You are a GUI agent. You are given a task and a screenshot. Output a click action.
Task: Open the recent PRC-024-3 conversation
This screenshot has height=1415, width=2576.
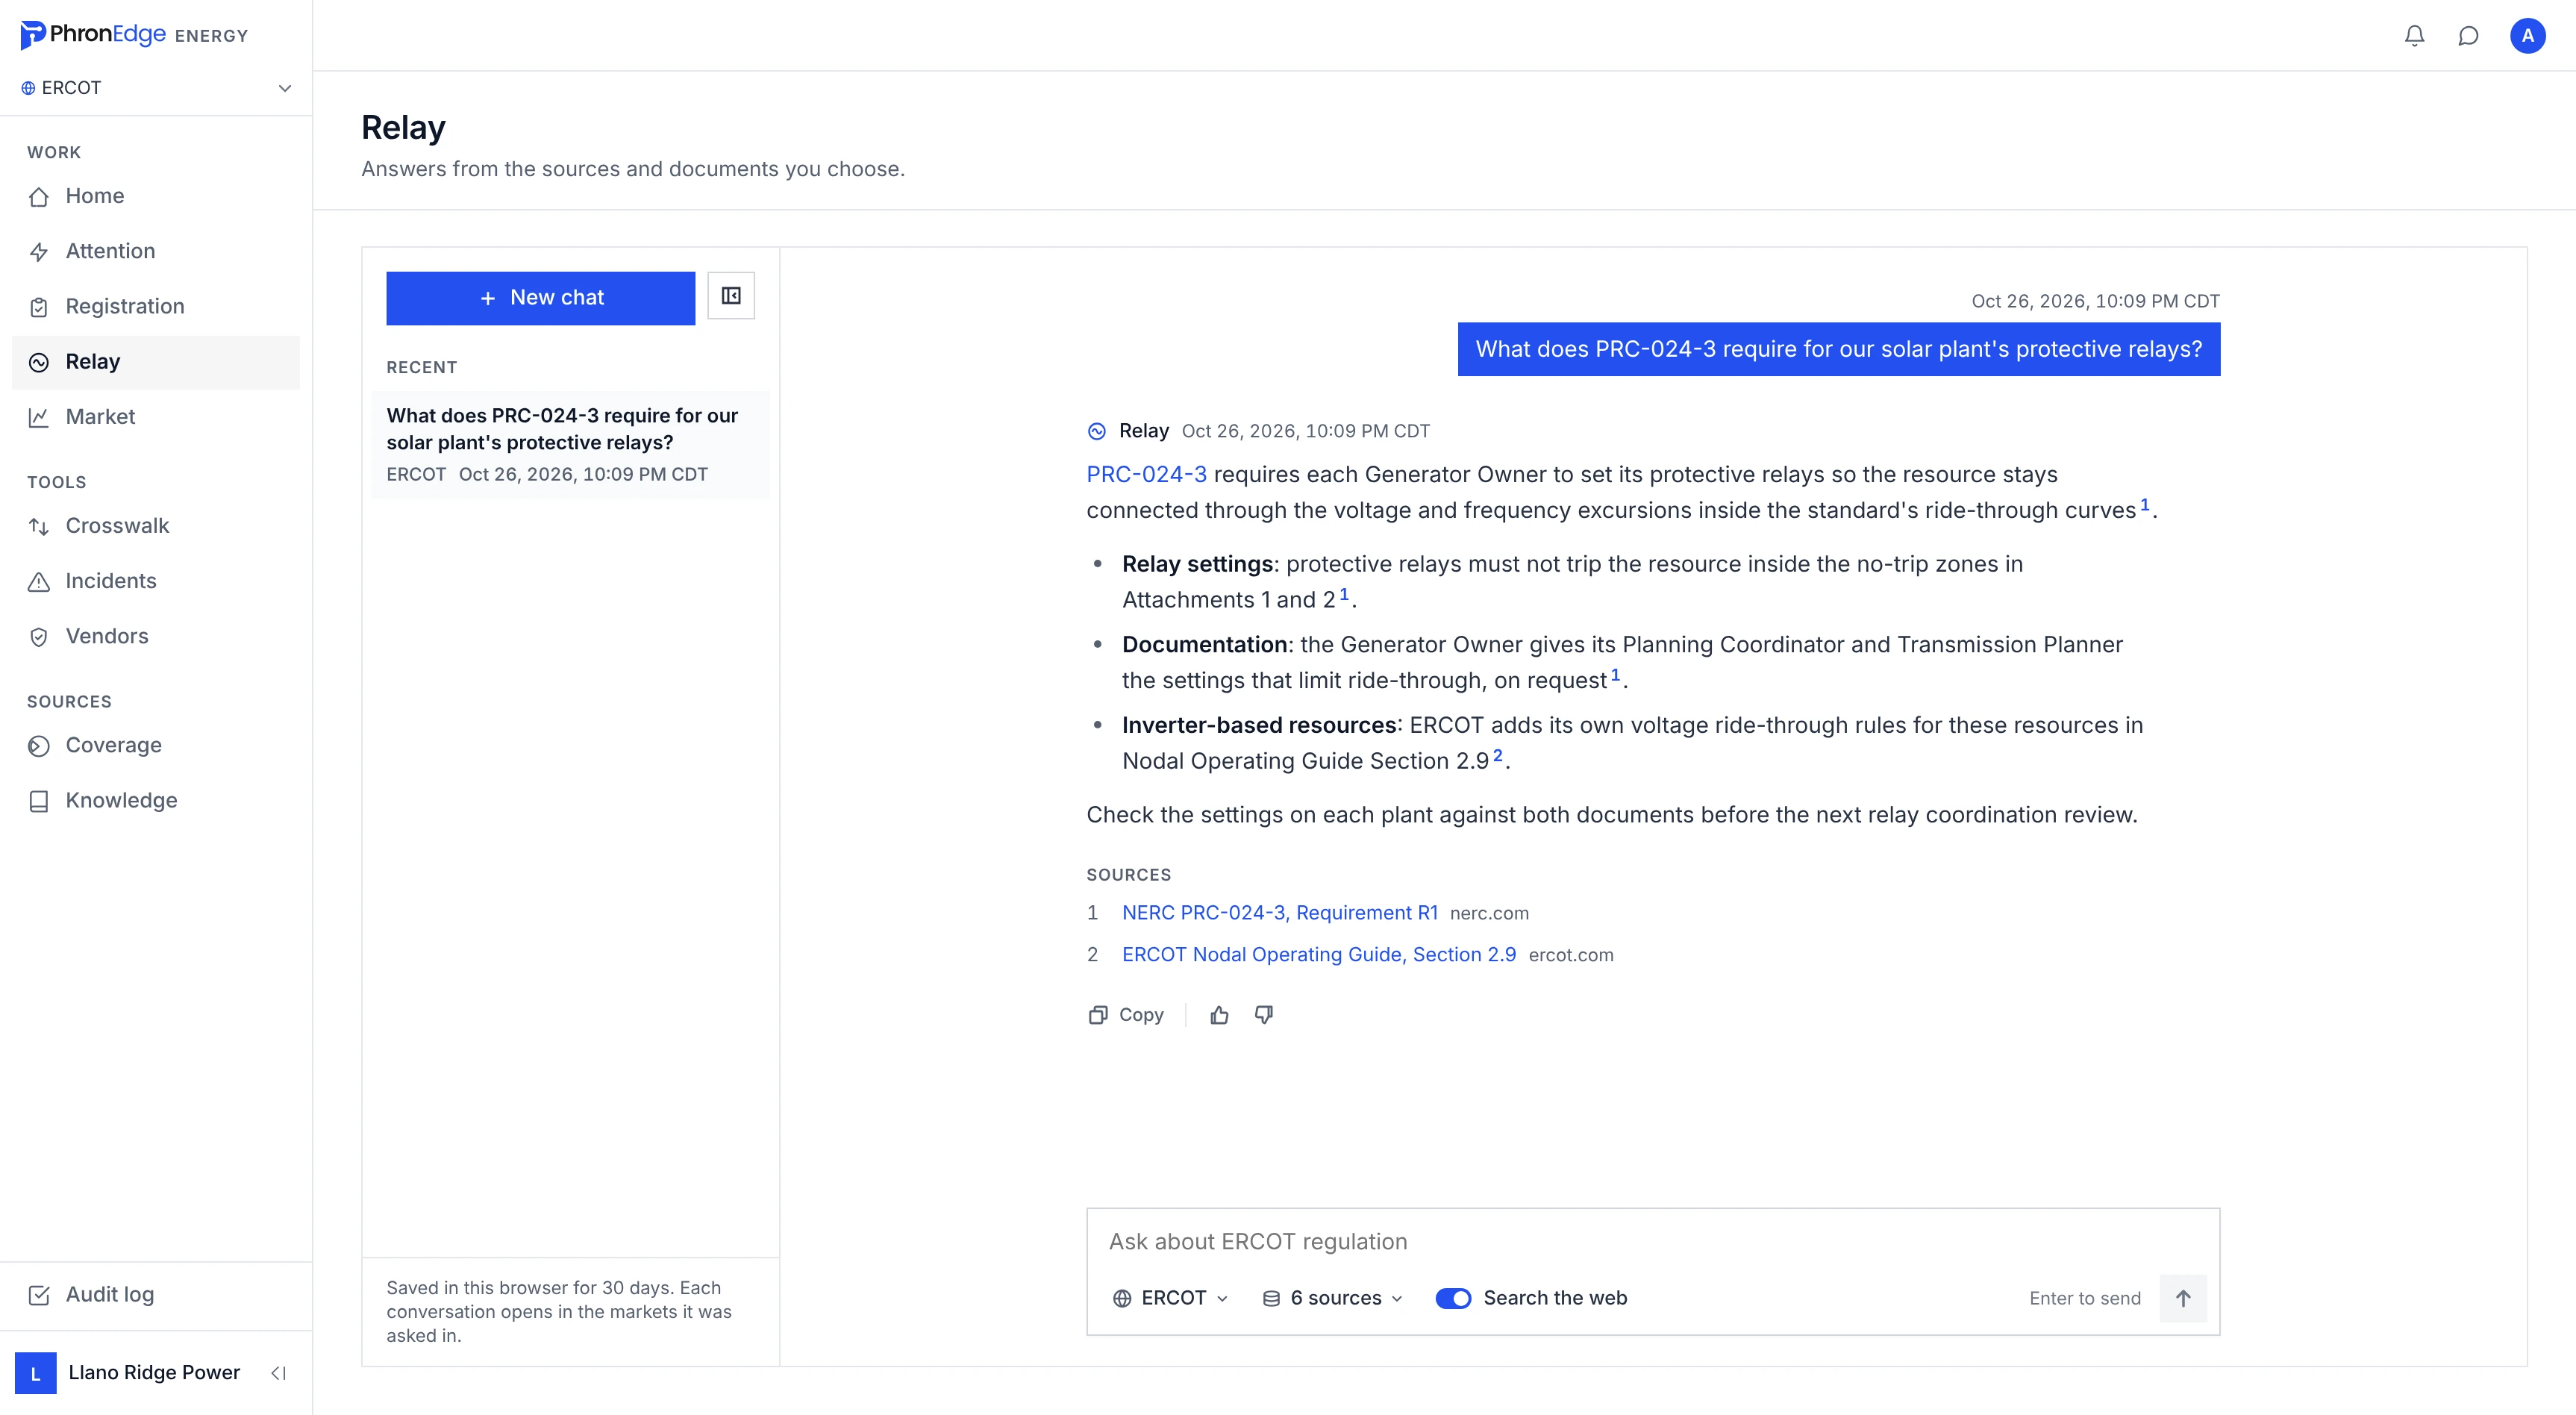tap(570, 444)
